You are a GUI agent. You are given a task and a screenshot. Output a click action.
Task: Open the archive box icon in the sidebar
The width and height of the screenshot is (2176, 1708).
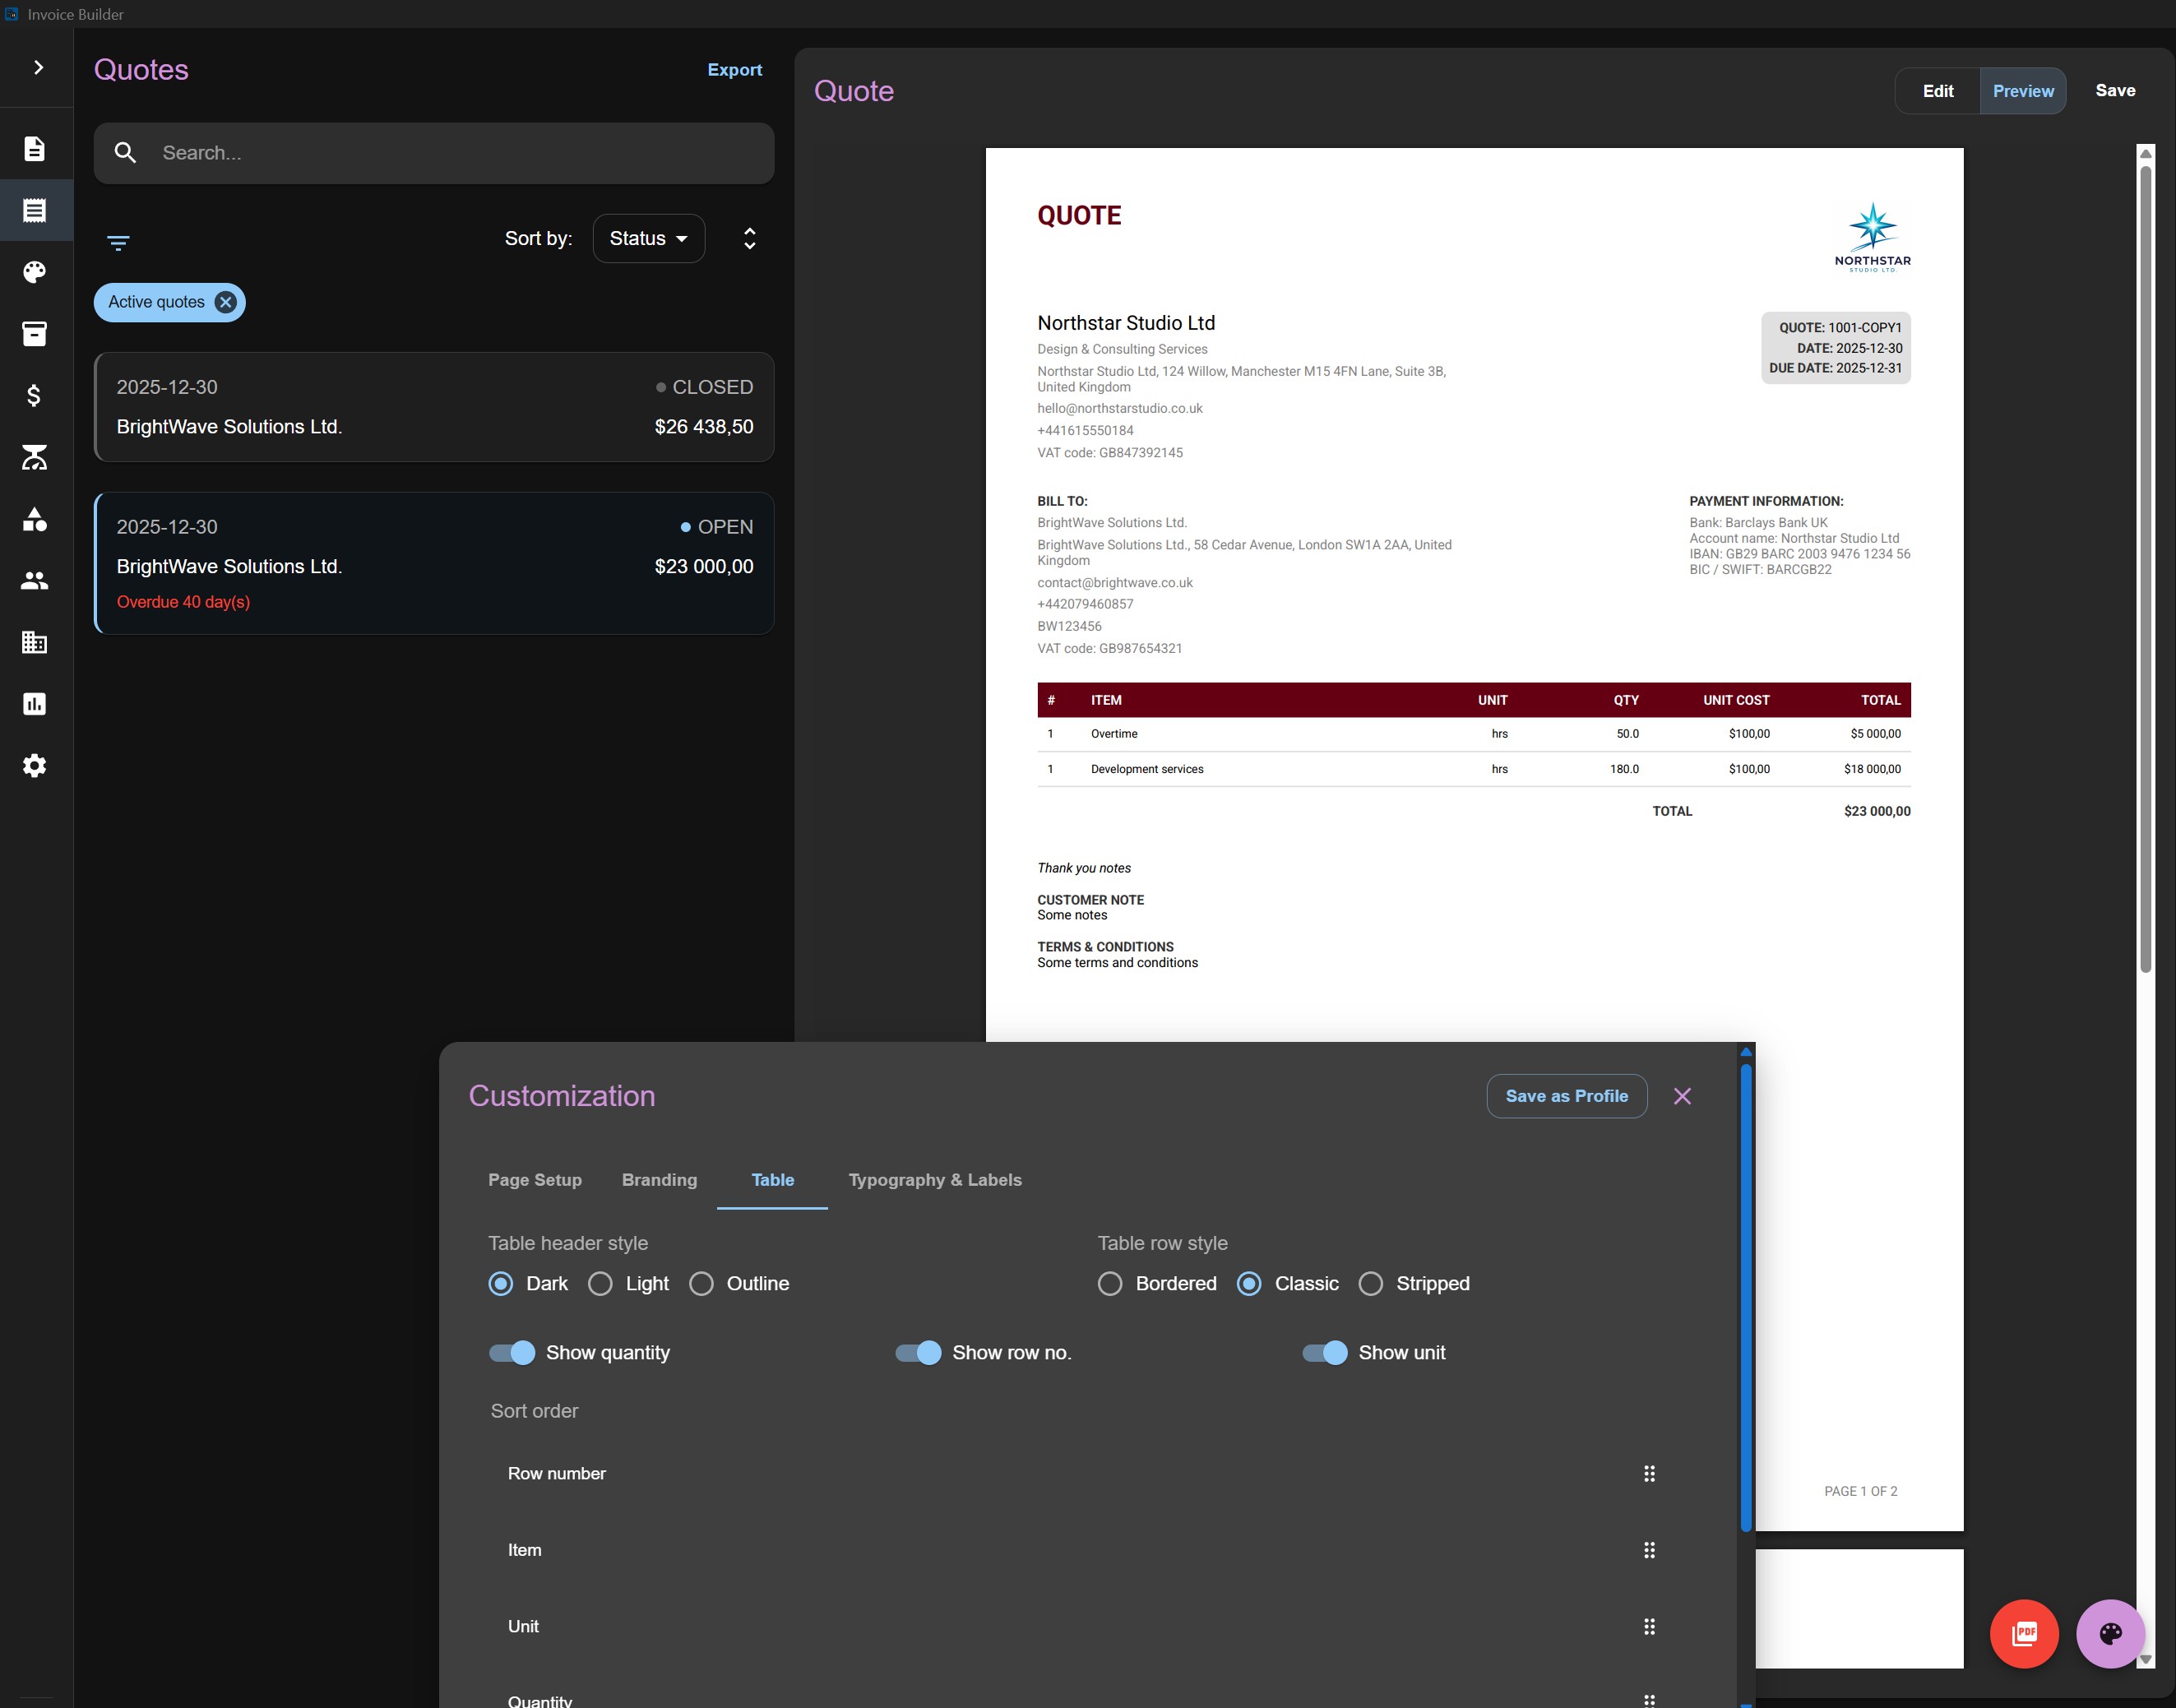click(35, 333)
